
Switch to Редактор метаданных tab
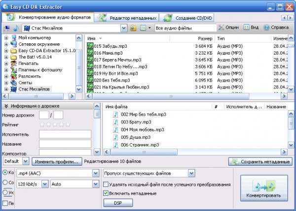click(126, 18)
